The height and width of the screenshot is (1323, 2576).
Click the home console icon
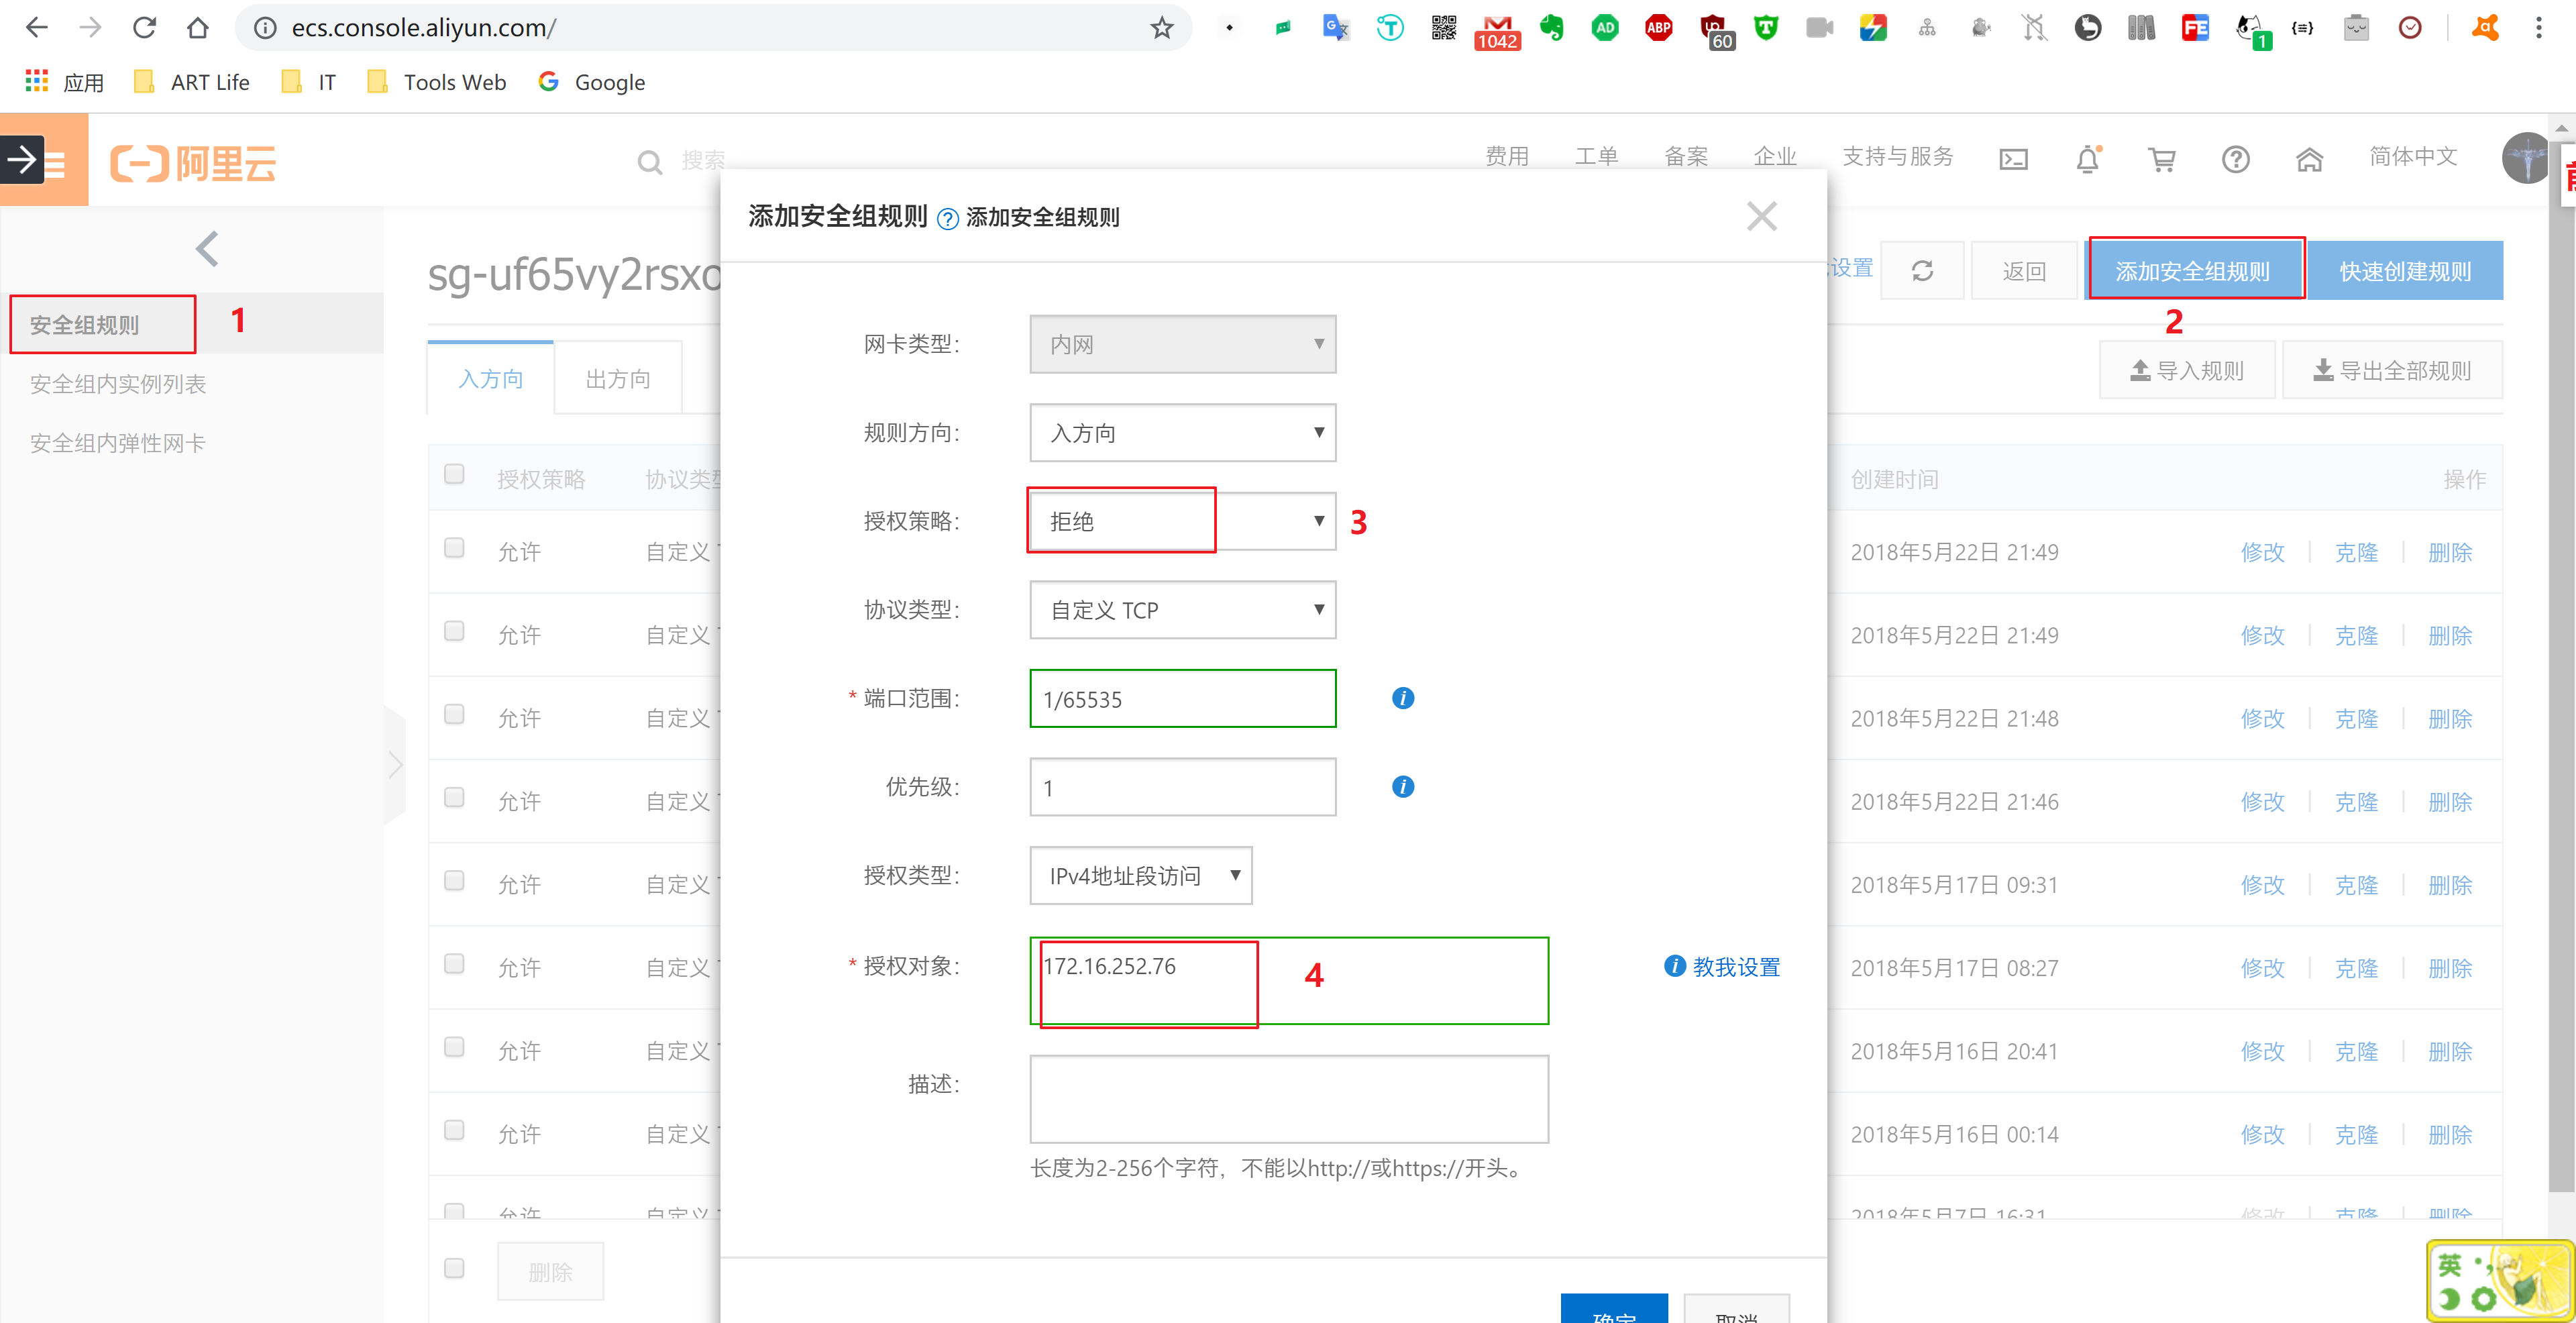2309,159
